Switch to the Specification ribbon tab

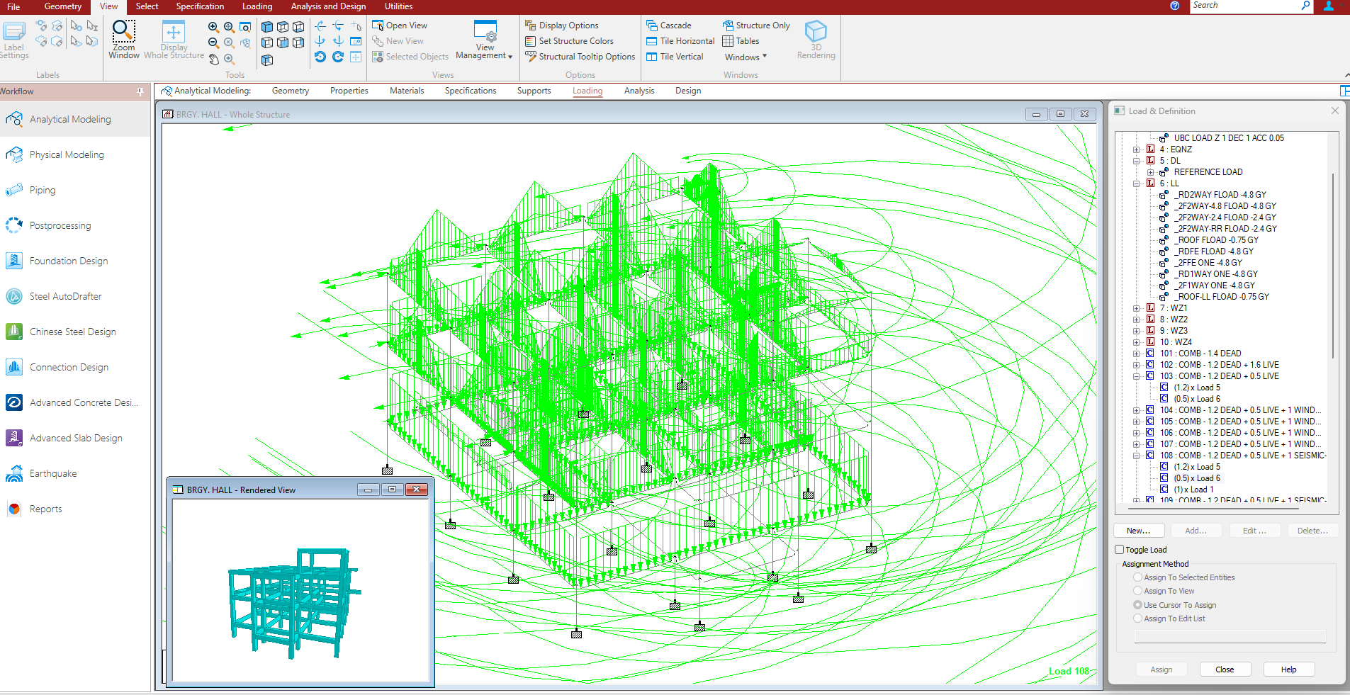[x=200, y=6]
